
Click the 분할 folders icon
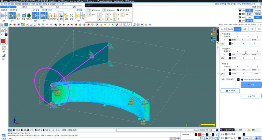coord(66,16)
